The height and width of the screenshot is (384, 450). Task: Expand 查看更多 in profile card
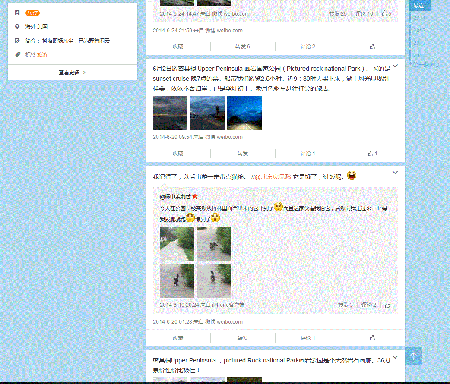pos(72,72)
